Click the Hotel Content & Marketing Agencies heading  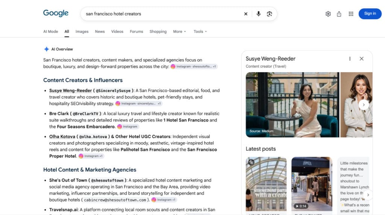[x=89, y=170]
